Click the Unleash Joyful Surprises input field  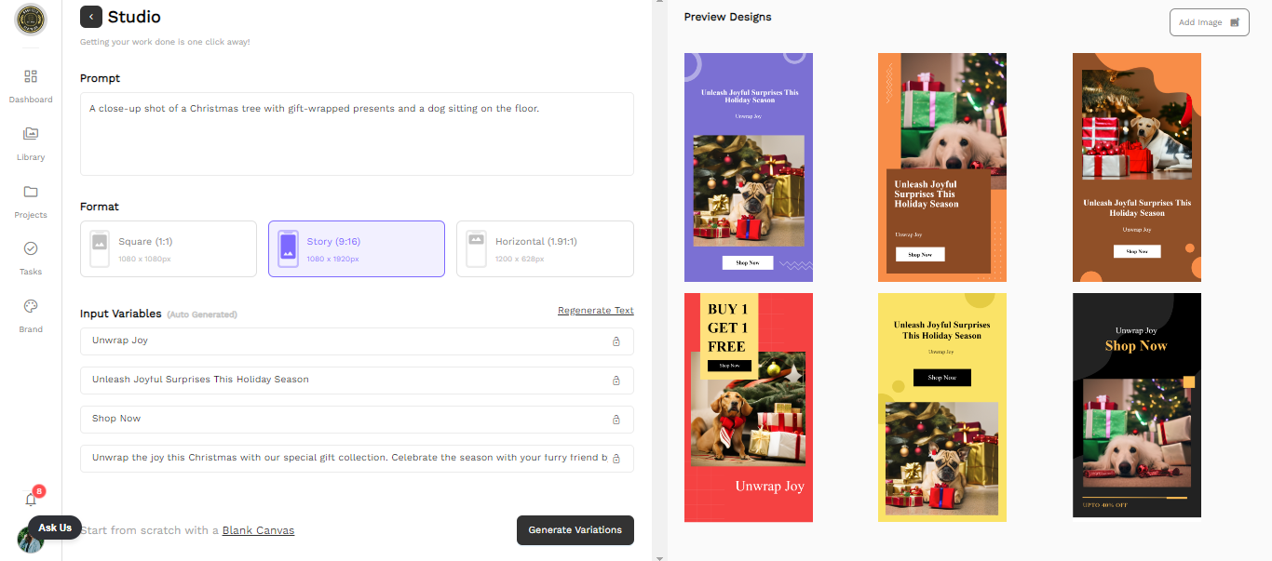click(x=357, y=381)
